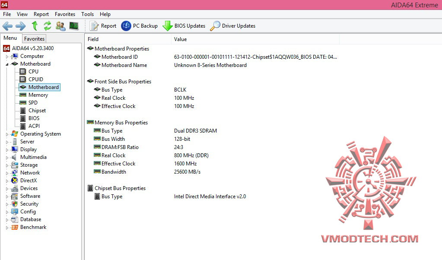Click the Software category icon

(15, 196)
